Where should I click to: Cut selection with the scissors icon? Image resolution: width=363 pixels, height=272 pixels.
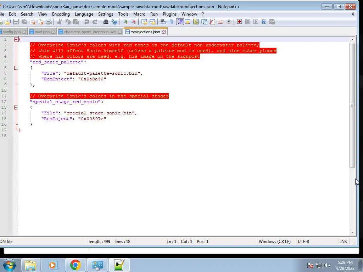pyautogui.click(x=60, y=22)
